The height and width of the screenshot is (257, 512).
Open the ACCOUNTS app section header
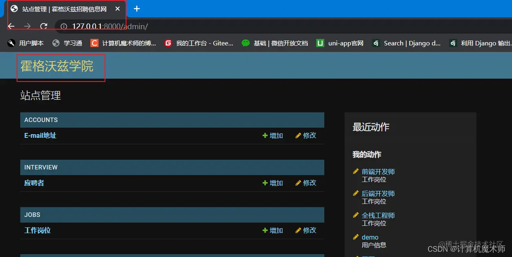[41, 120]
